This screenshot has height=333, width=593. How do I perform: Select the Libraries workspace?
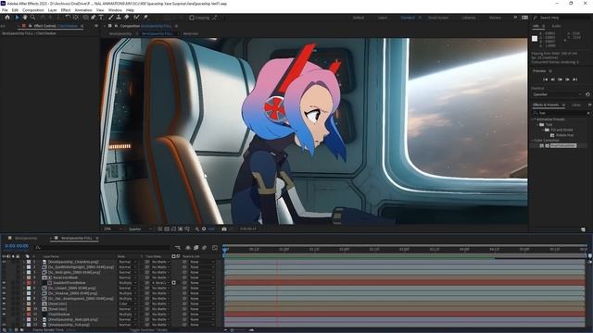click(x=469, y=18)
